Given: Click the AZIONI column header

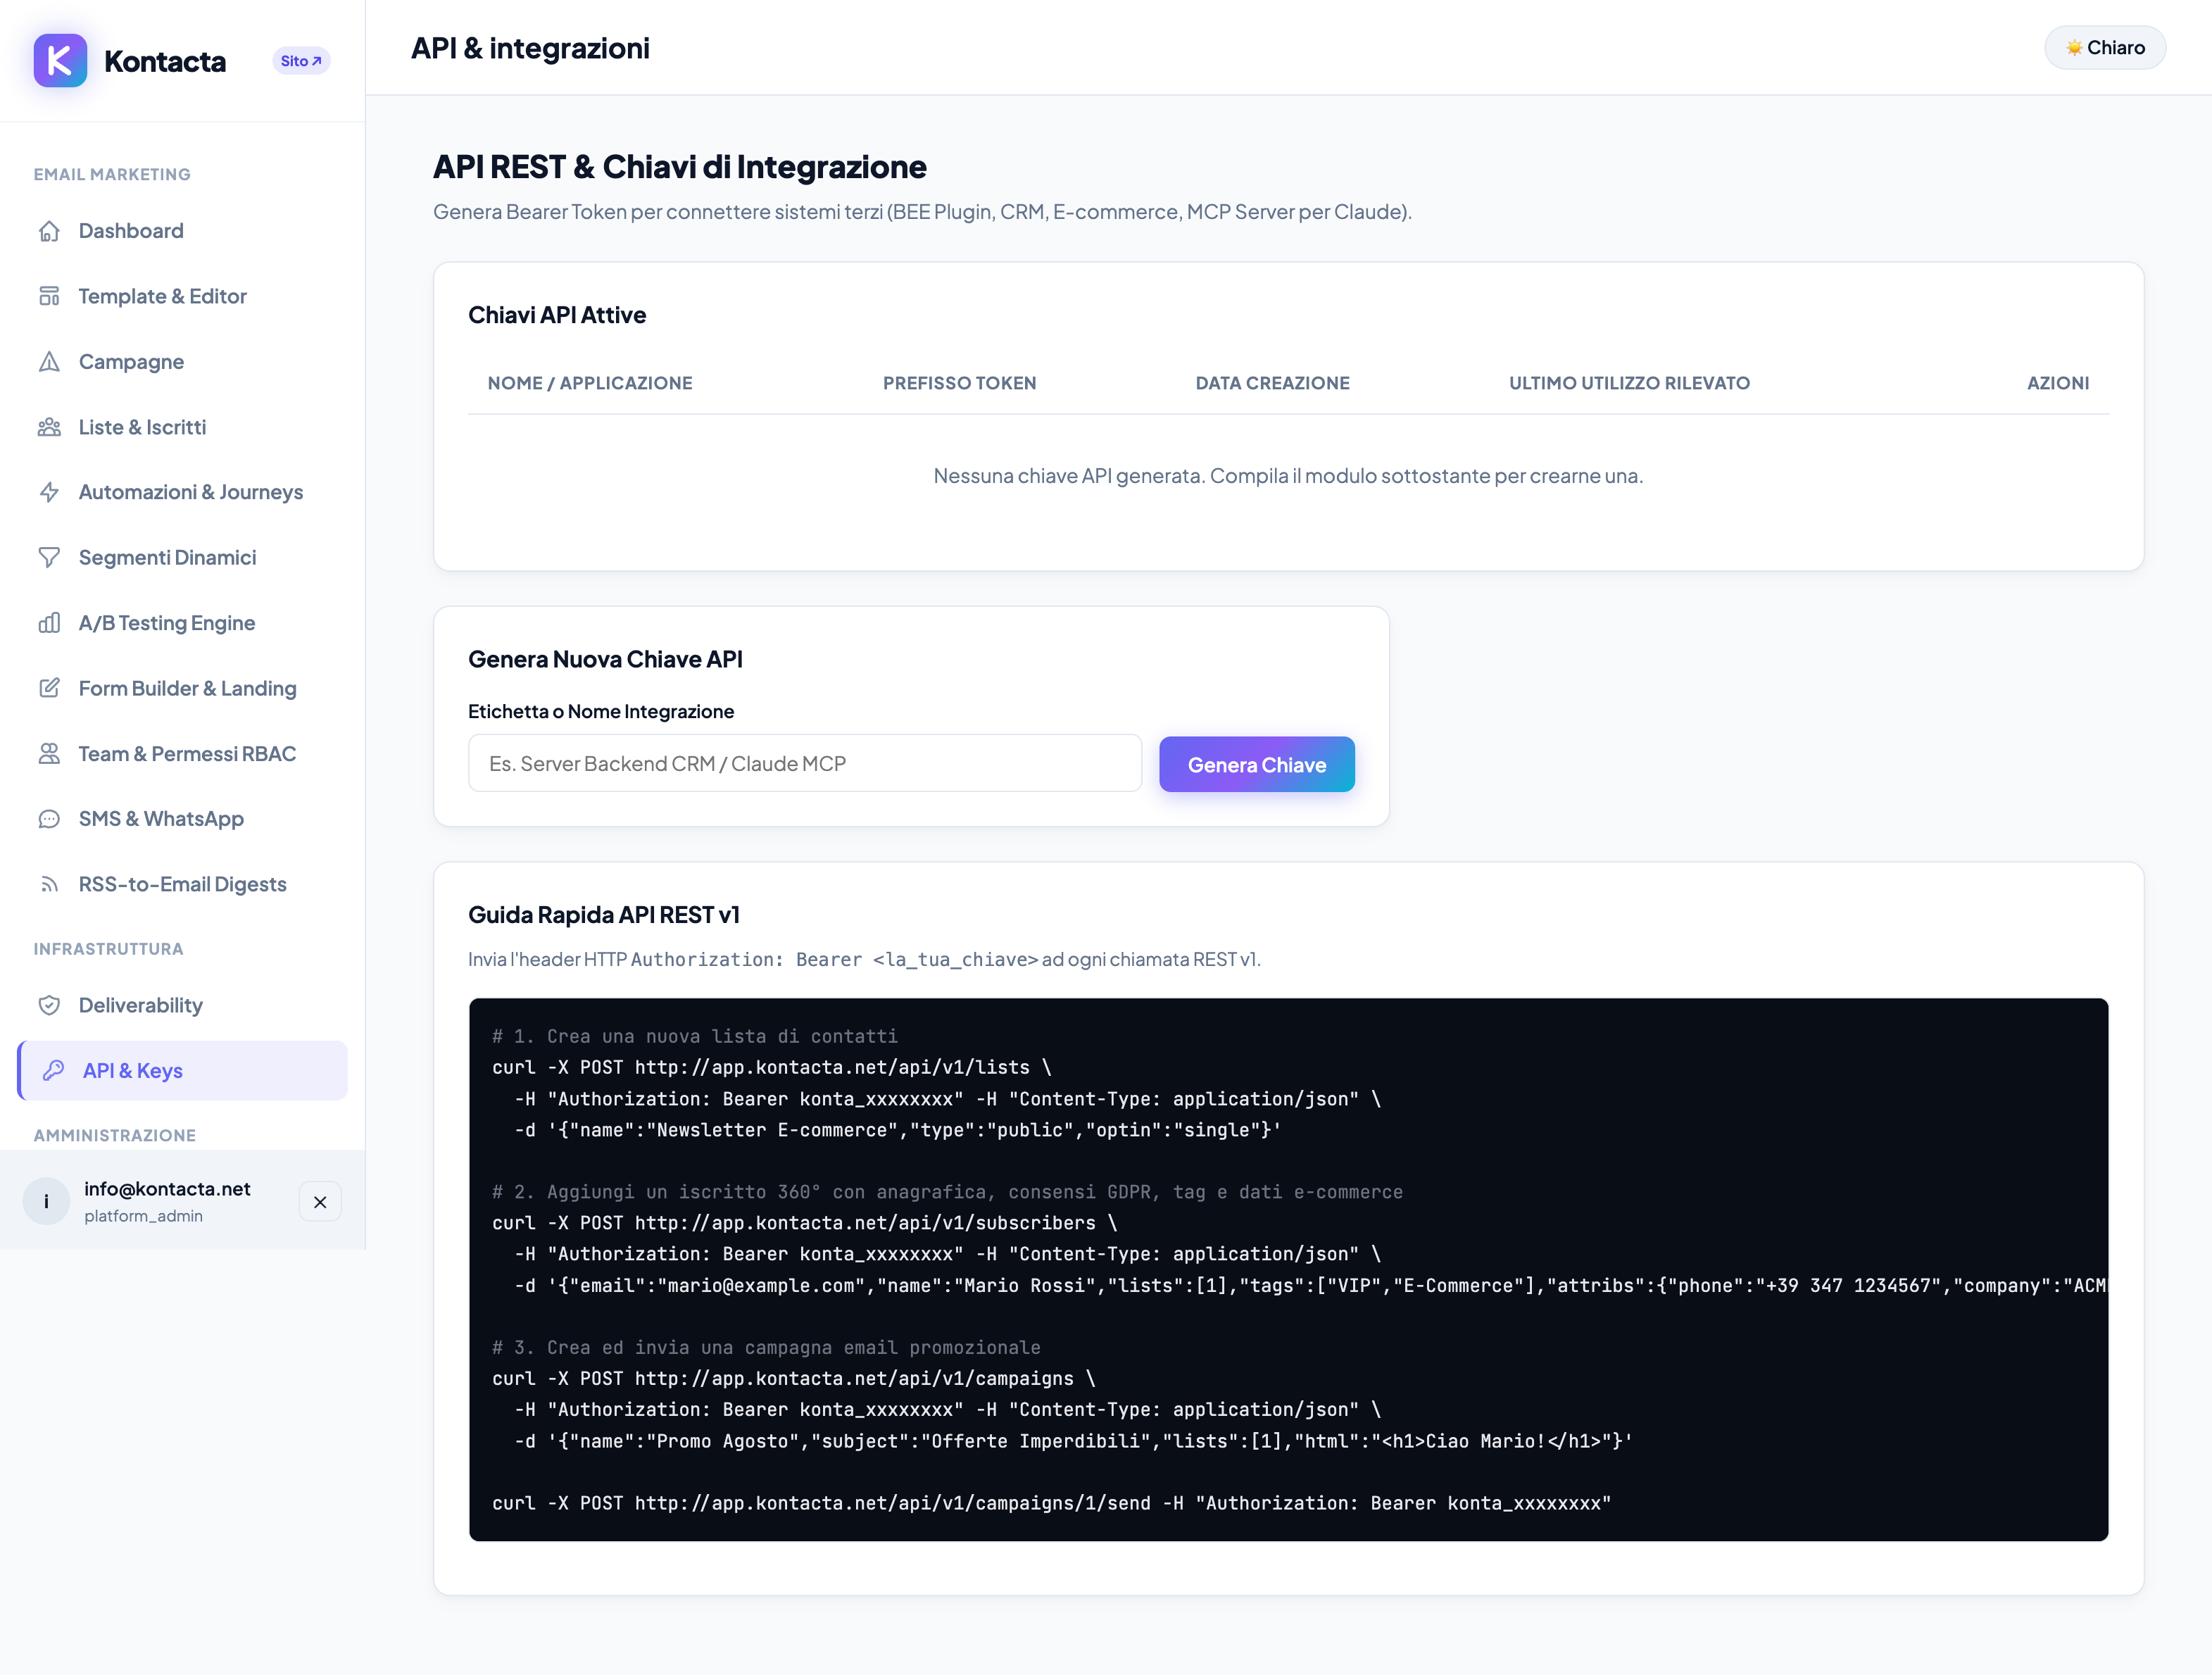Looking at the screenshot, I should [x=2058, y=383].
